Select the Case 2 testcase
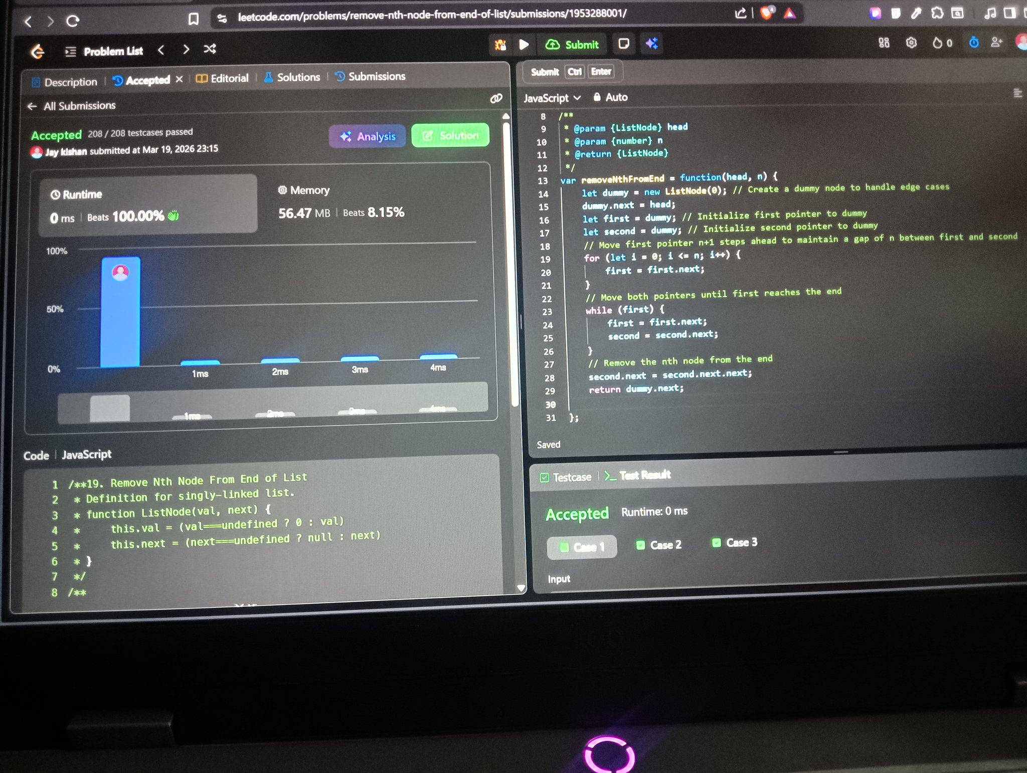 [x=658, y=545]
